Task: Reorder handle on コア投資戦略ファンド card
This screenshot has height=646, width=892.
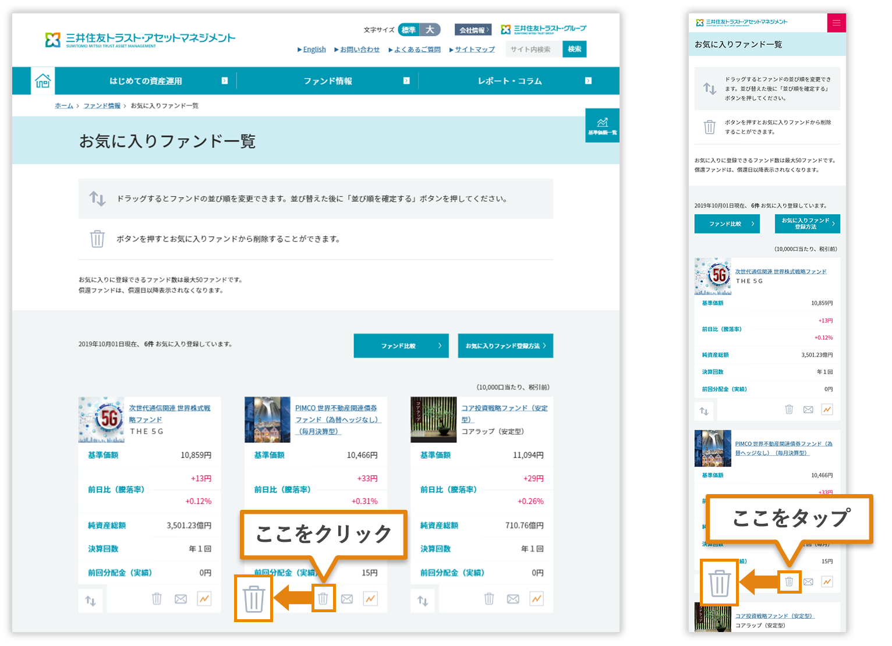Action: [423, 601]
